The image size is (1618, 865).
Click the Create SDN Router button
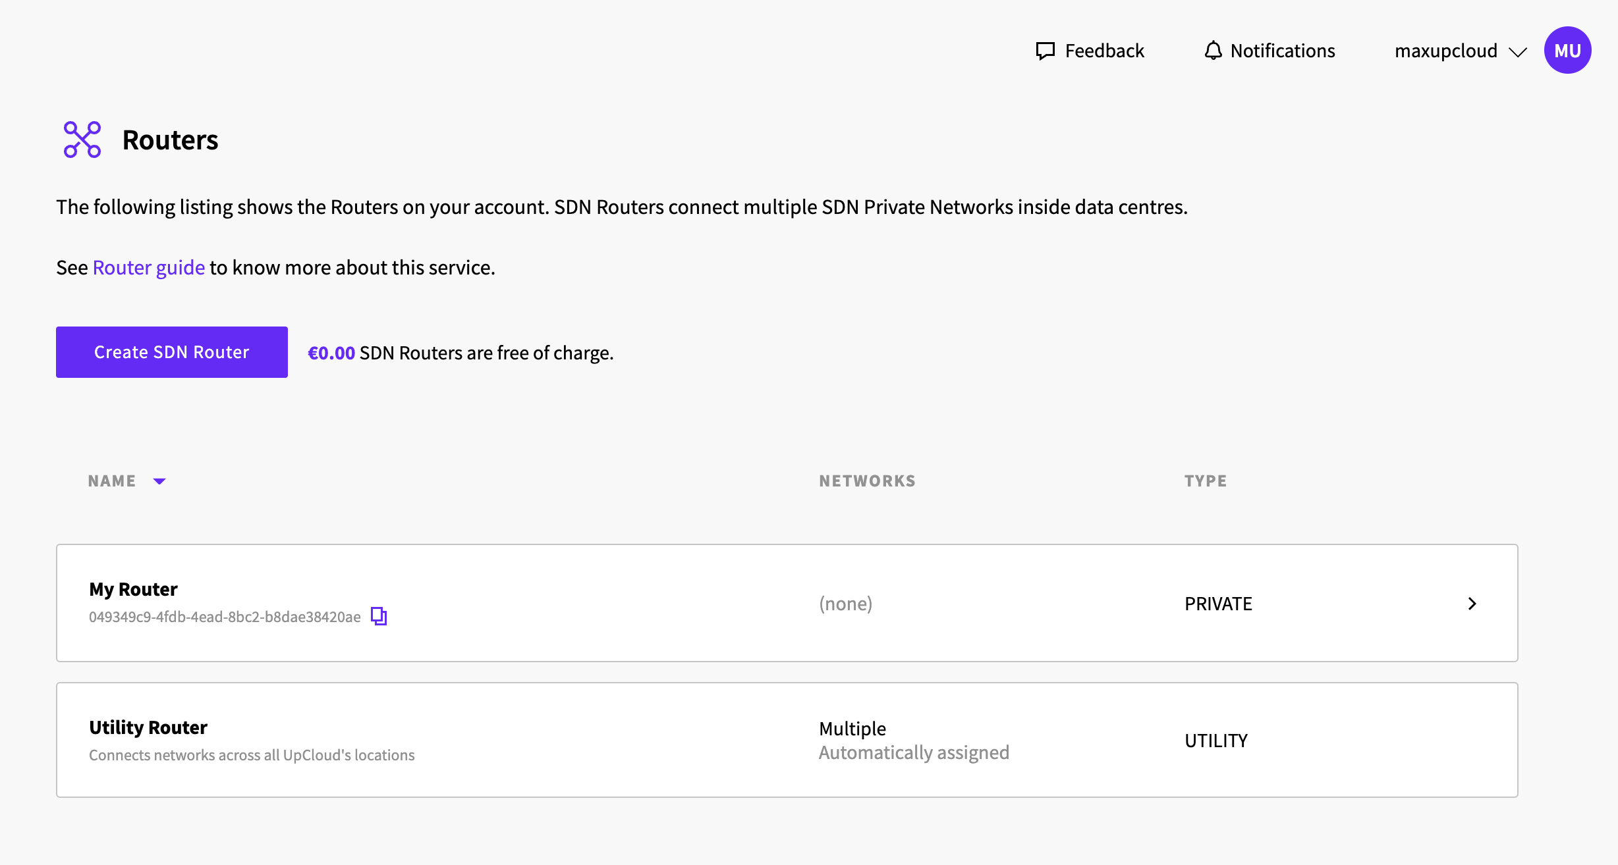(172, 352)
